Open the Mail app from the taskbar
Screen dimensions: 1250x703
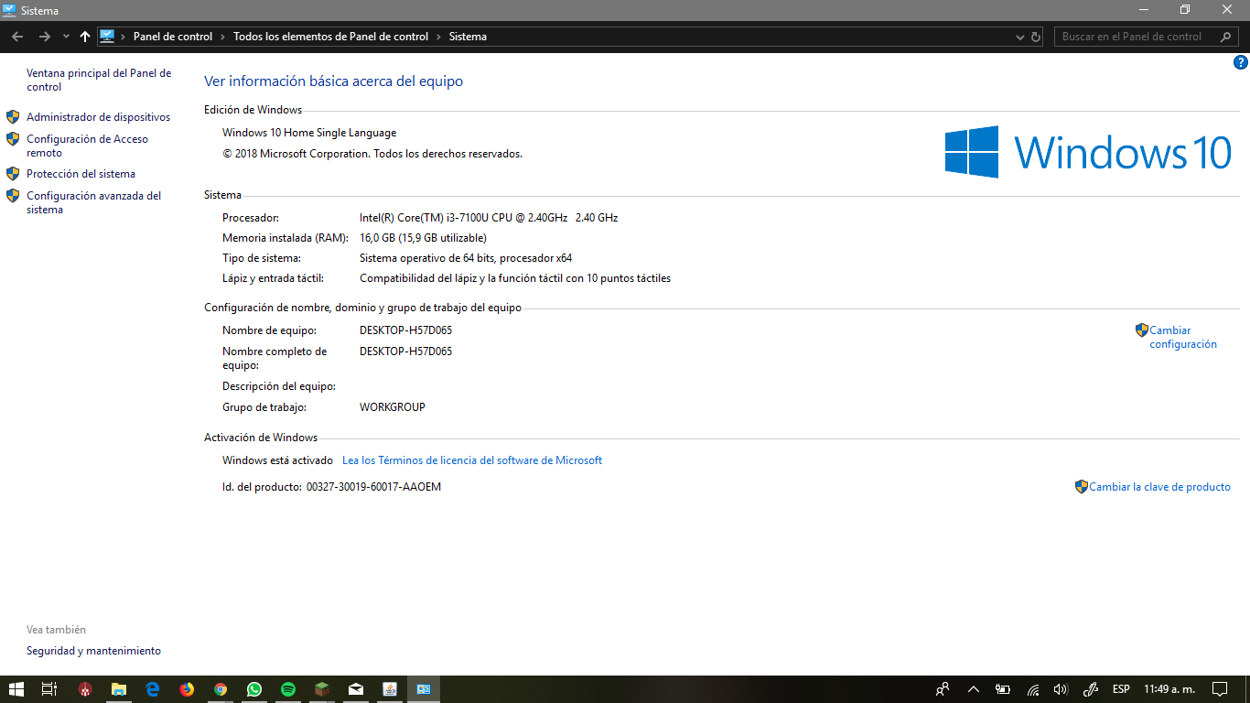tap(356, 689)
